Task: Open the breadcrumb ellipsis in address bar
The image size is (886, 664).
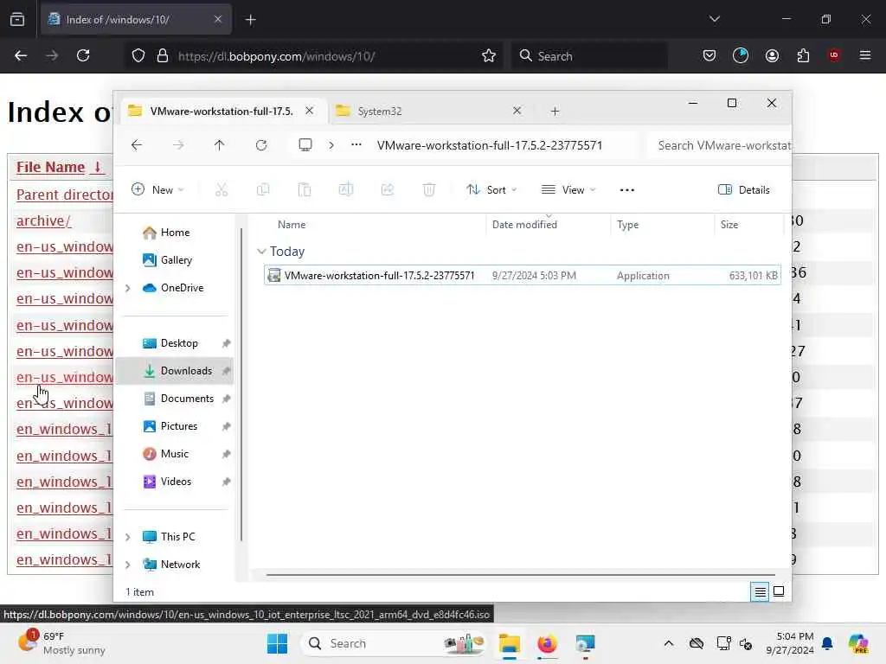Action: point(356,144)
